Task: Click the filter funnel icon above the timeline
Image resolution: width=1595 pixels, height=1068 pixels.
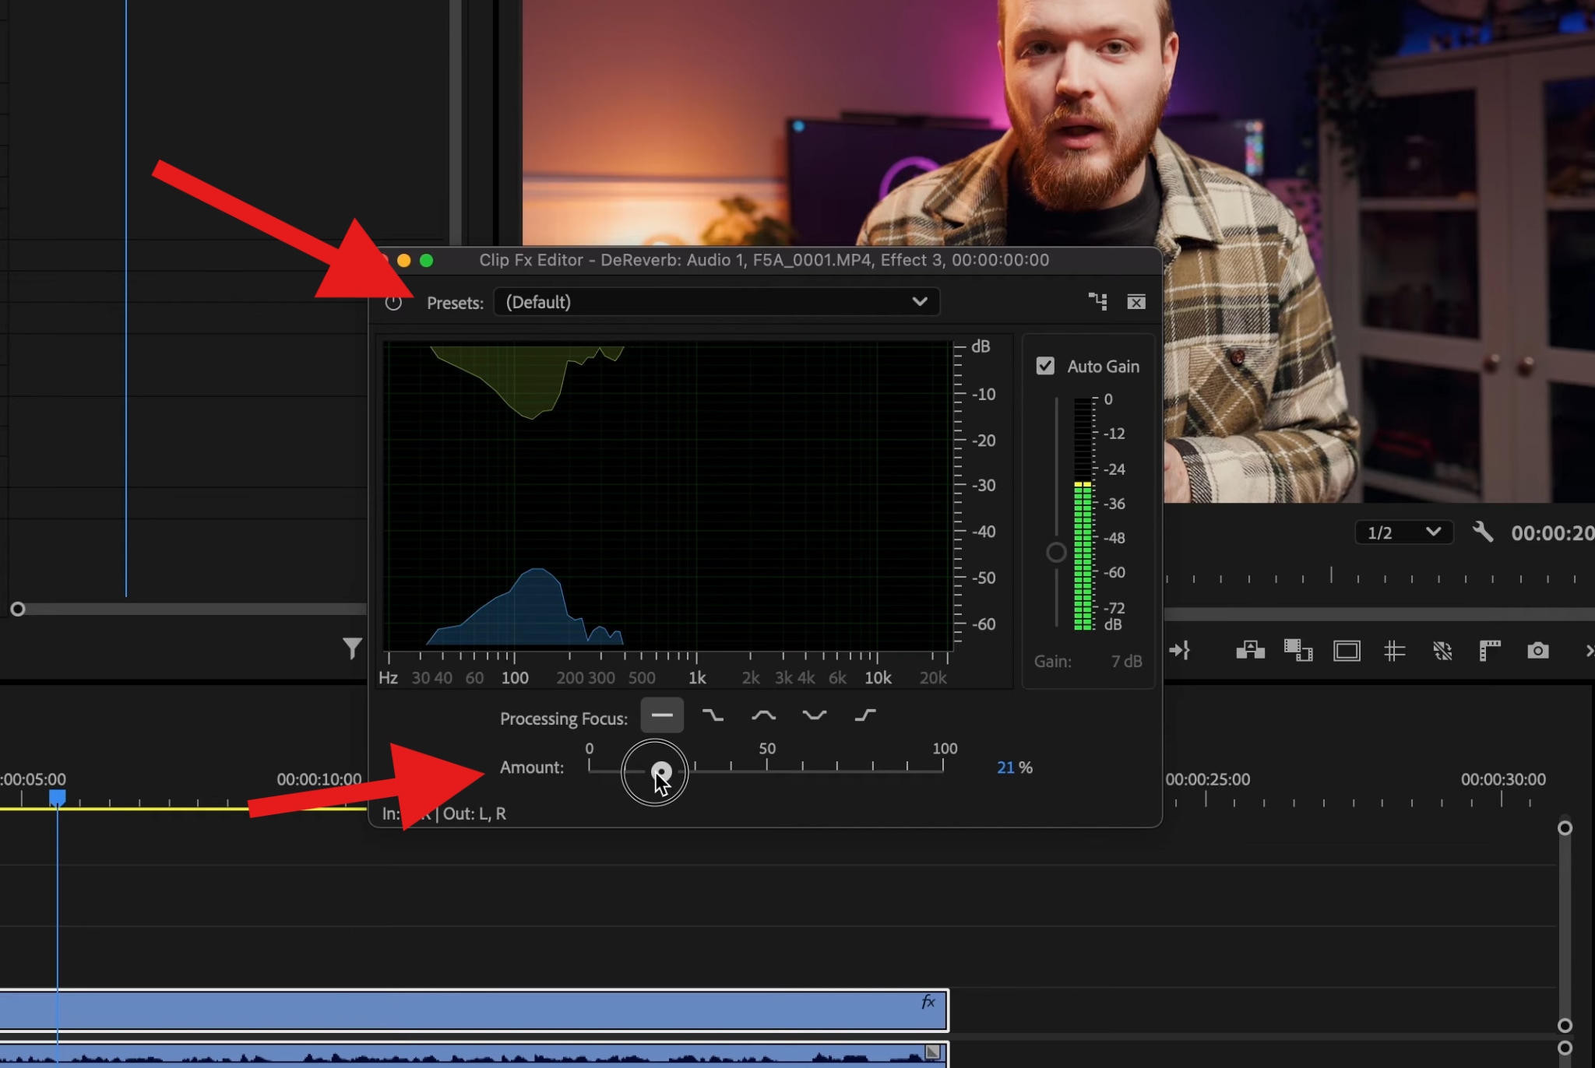Action: click(x=352, y=647)
